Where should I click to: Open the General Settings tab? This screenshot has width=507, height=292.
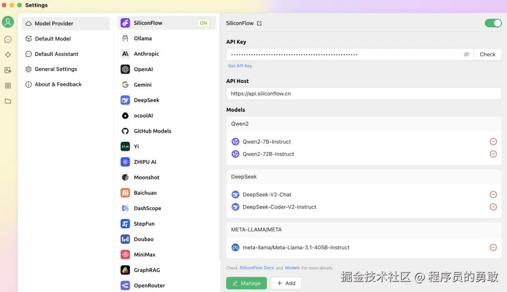(66, 69)
